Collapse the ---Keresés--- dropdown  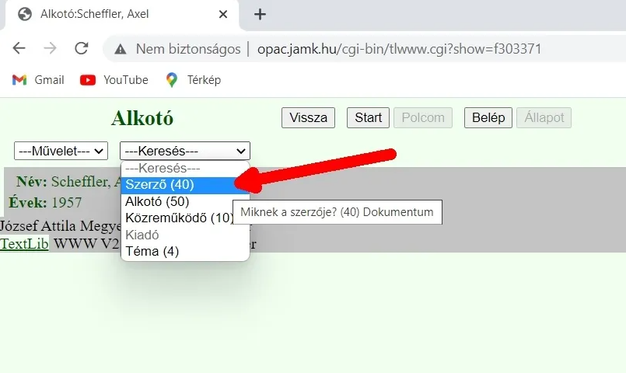[x=185, y=151]
